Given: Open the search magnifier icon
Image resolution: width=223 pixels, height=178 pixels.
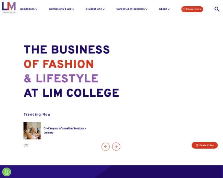Looking at the screenshot, I should point(217,9).
